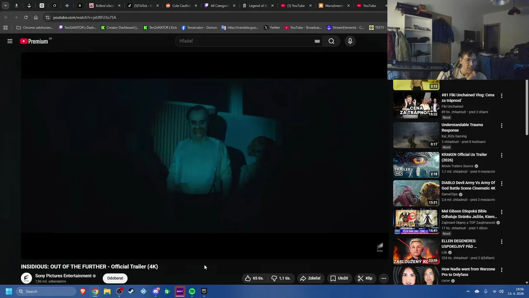Open options for Fiki Unchained Vlog video
This screenshot has height=298, width=529.
pyautogui.click(x=502, y=96)
